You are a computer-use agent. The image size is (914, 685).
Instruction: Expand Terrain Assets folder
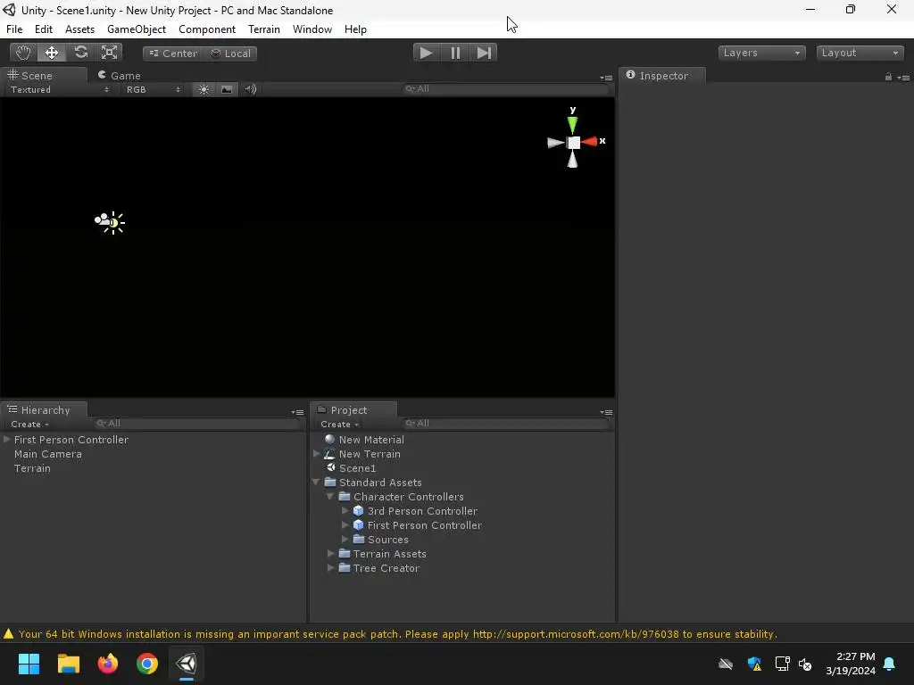point(330,554)
